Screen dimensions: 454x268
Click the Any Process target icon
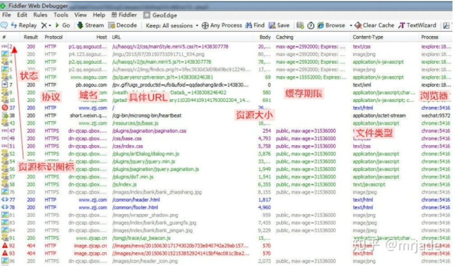point(205,26)
